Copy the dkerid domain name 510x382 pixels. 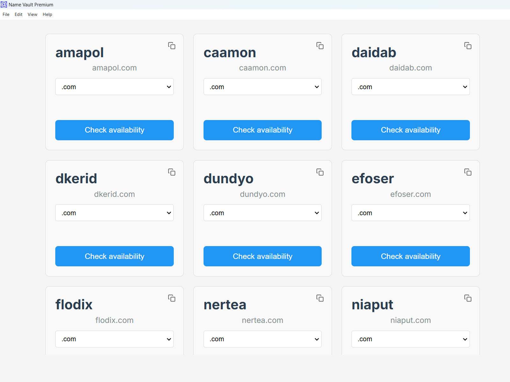point(171,172)
